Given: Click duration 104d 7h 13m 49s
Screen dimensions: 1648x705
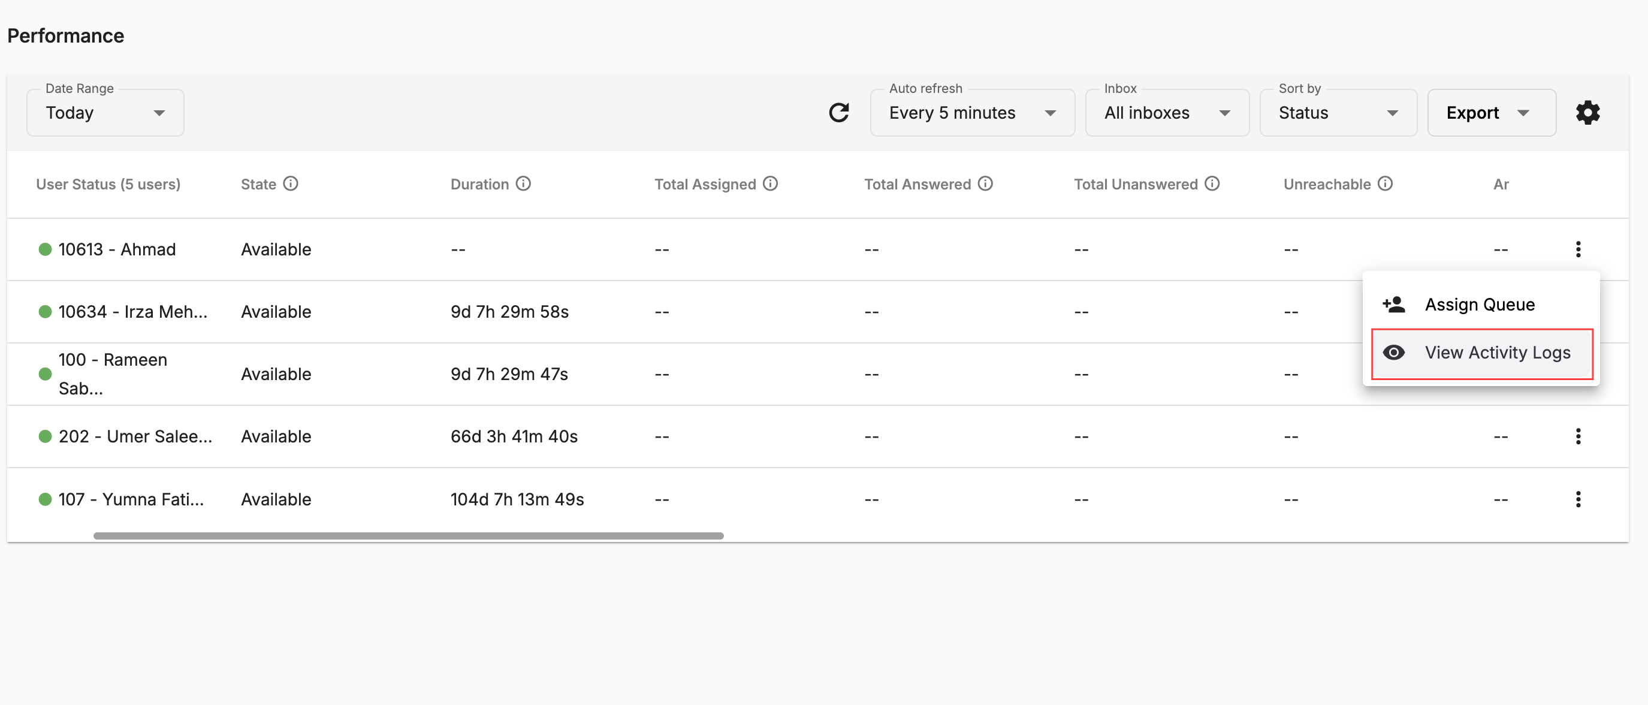Looking at the screenshot, I should 517,499.
